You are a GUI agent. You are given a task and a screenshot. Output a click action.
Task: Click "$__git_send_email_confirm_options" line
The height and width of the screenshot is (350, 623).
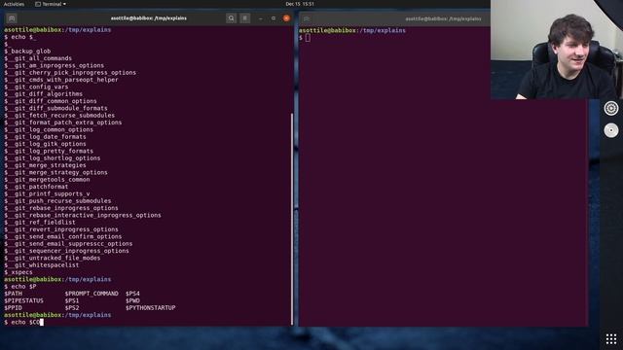(62, 237)
